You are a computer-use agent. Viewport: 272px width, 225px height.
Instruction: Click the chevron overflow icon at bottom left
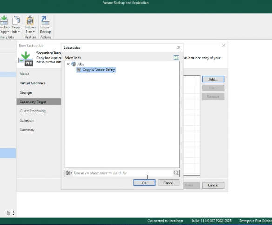pos(13,213)
